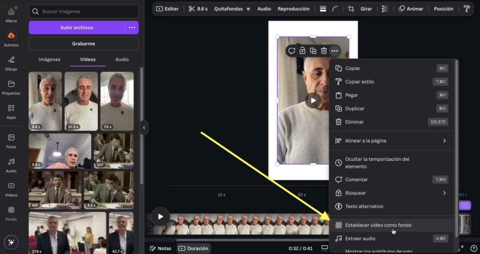Click the crop icon in top toolbar
This screenshot has height=254, width=480.
(x=351, y=9)
